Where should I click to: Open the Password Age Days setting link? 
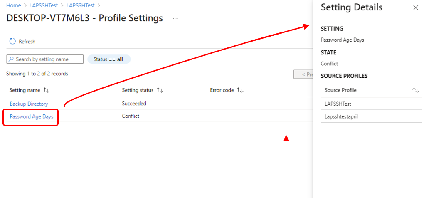(x=32, y=116)
